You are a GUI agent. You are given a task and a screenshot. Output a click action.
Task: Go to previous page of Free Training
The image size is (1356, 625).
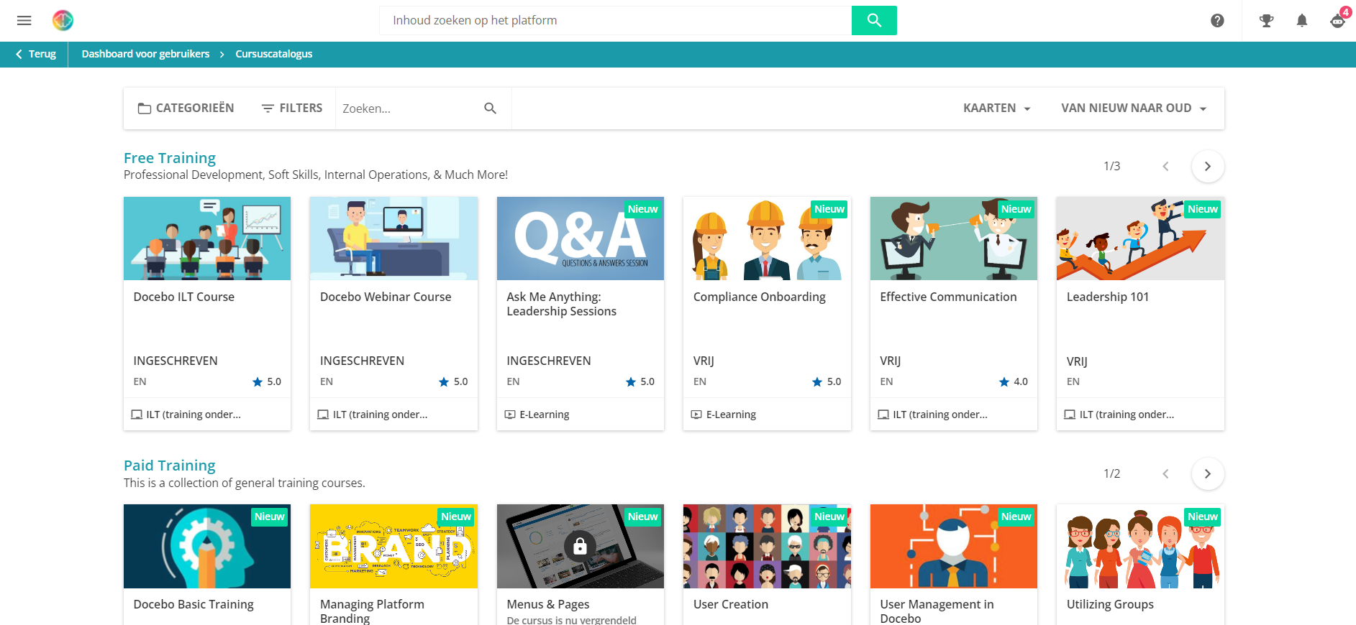1165,166
